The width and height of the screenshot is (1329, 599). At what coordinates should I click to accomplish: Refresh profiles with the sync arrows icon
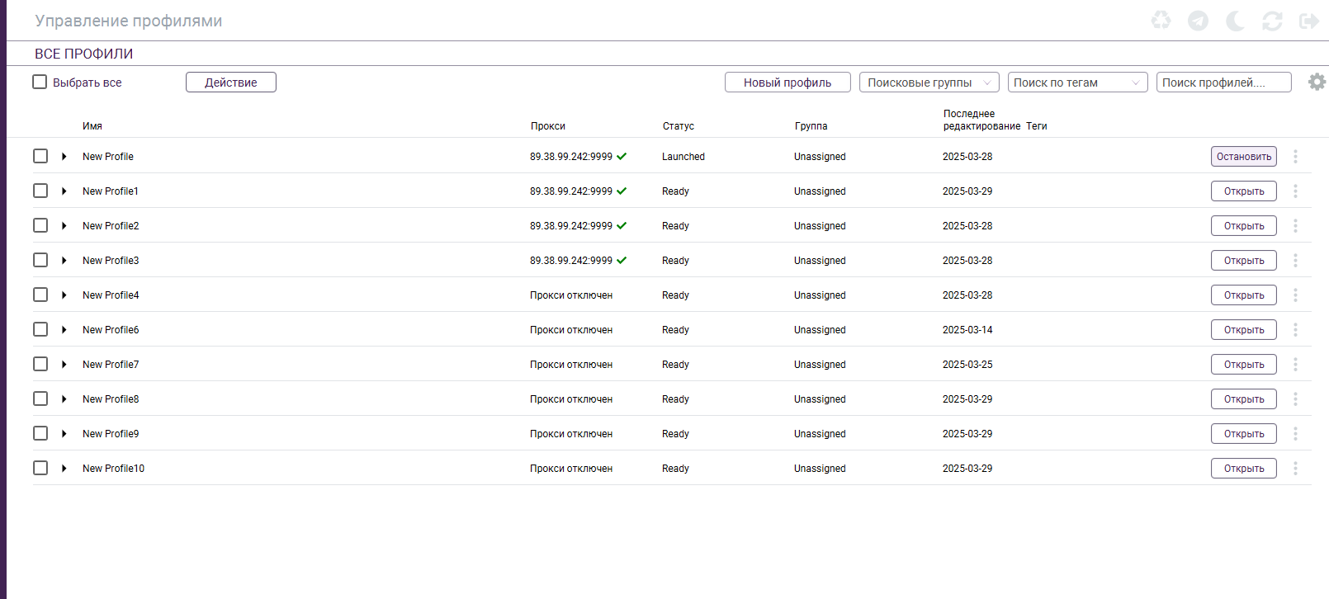(1272, 21)
